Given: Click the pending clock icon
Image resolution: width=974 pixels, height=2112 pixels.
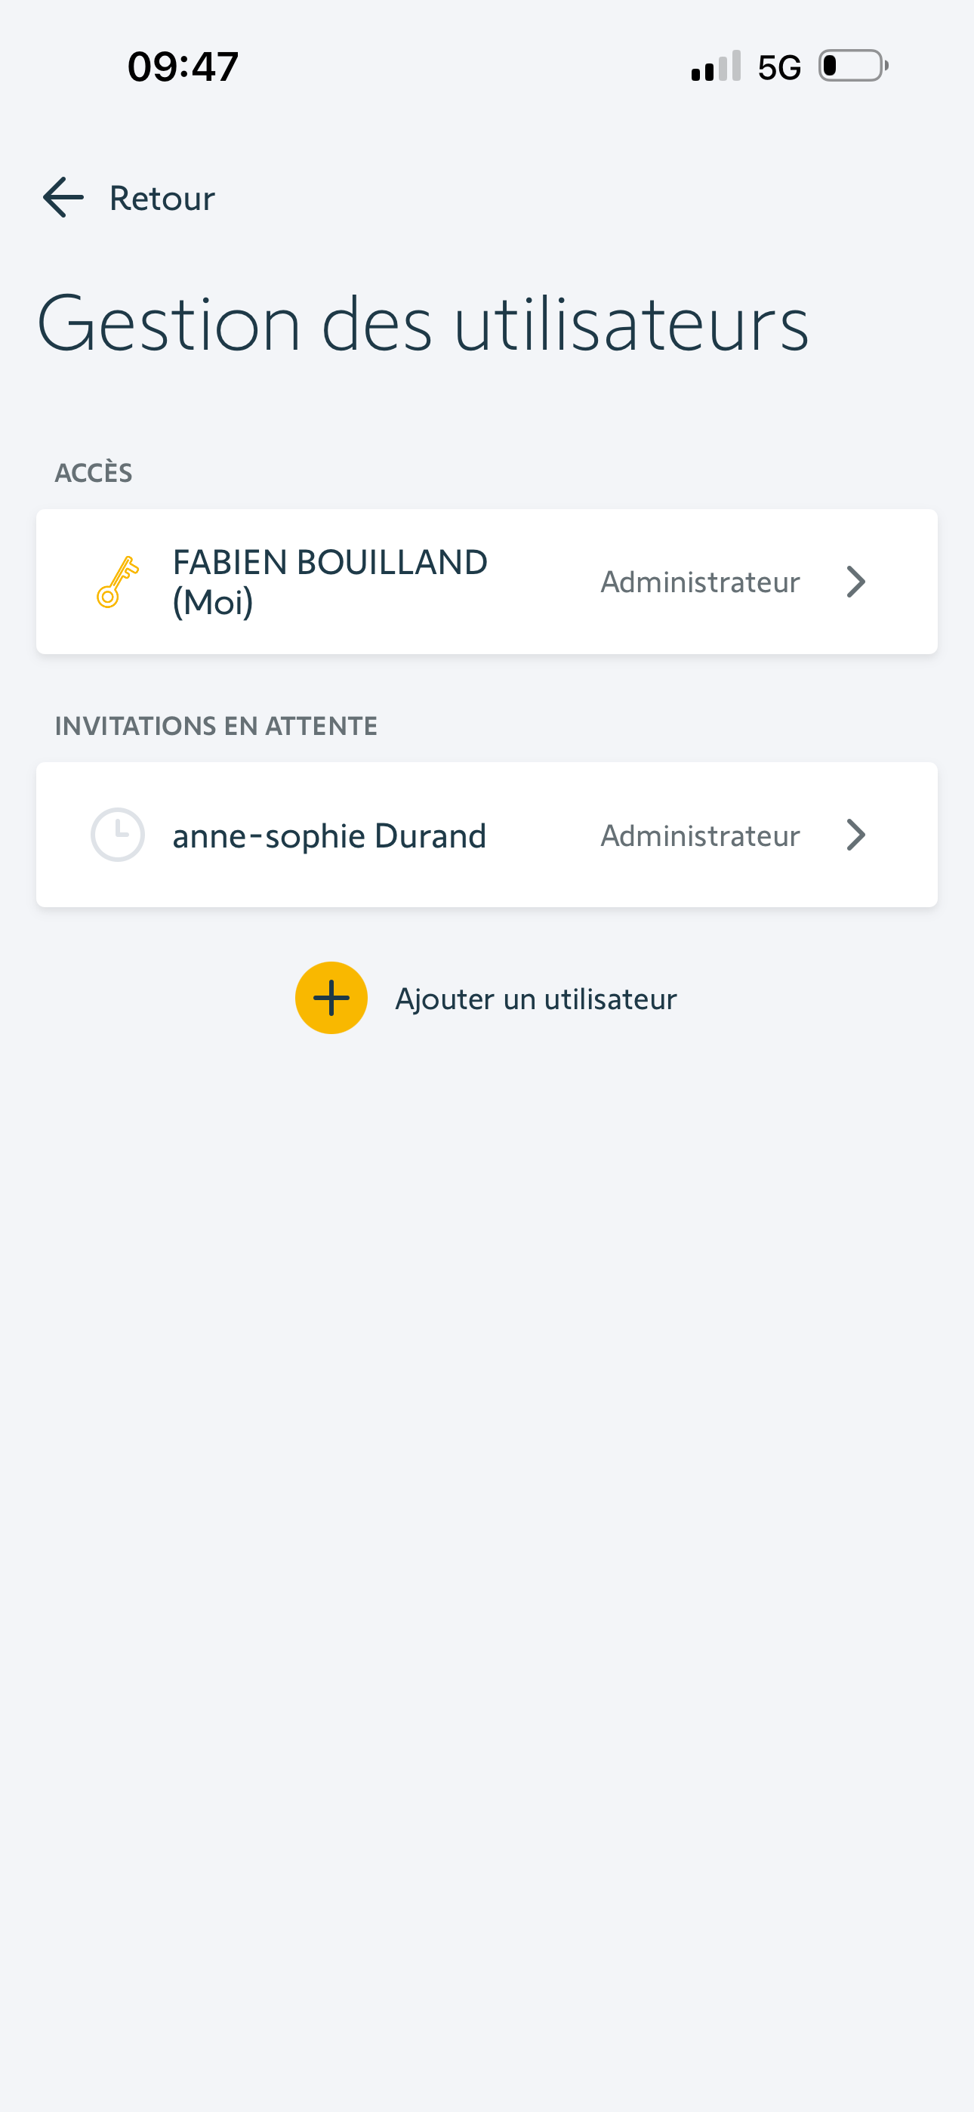Looking at the screenshot, I should pyautogui.click(x=117, y=835).
